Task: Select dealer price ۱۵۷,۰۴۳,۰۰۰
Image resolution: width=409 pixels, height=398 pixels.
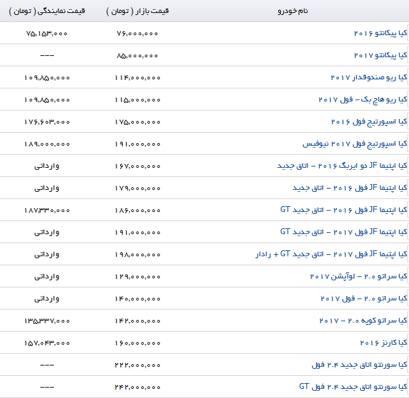Action: click(47, 343)
